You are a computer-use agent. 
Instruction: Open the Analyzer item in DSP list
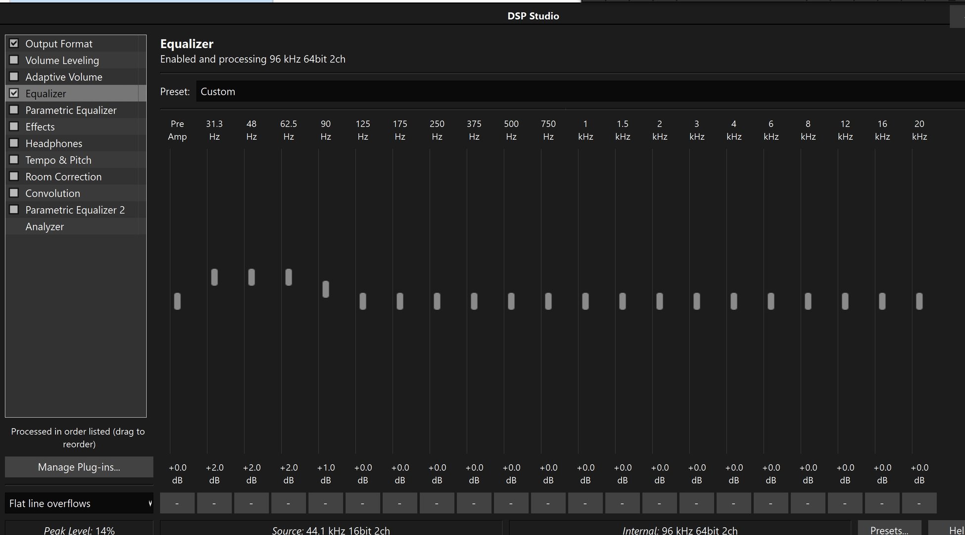(x=45, y=226)
